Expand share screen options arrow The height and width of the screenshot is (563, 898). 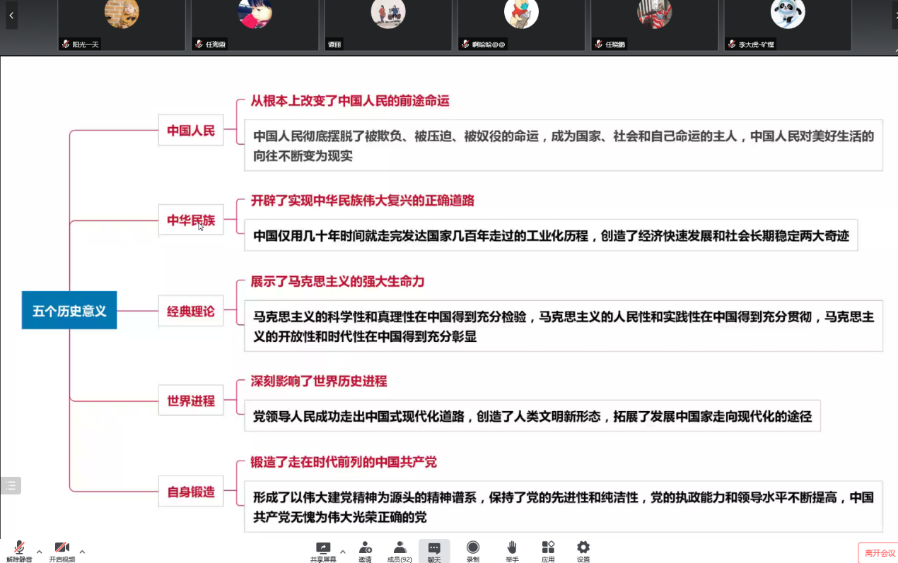tap(343, 552)
